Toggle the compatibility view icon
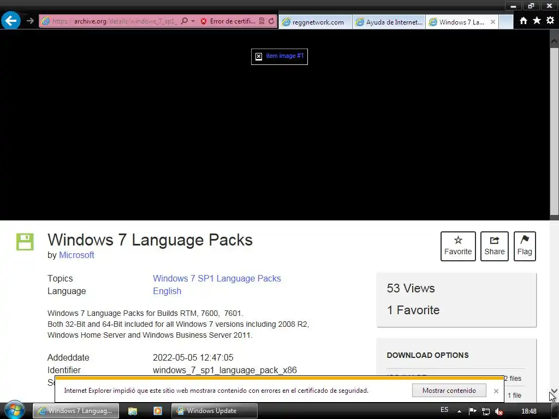The height and width of the screenshot is (419, 559). point(261,21)
